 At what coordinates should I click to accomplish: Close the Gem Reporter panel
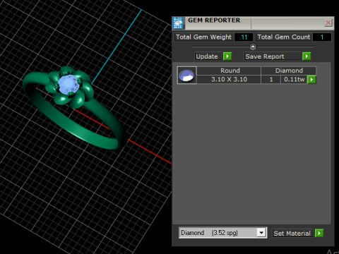pos(328,23)
